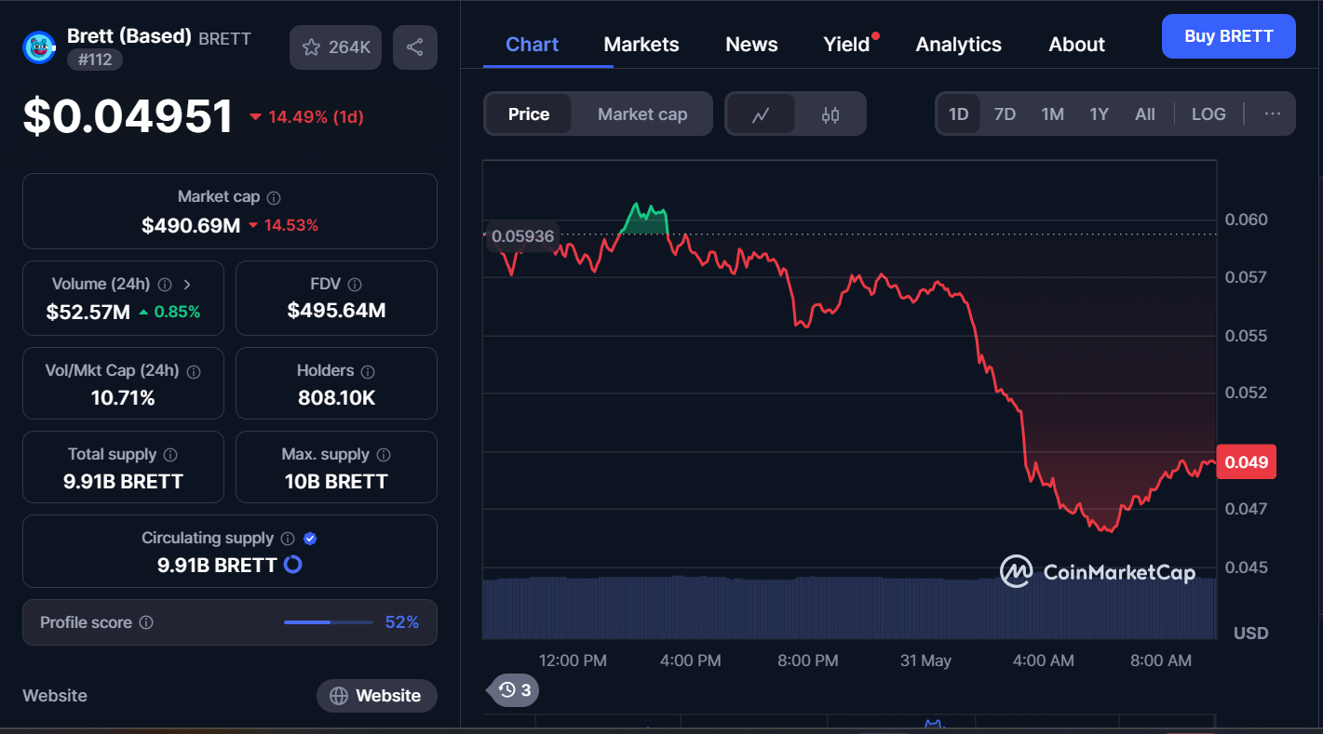
Task: Click the globe Website button
Action: click(x=376, y=696)
